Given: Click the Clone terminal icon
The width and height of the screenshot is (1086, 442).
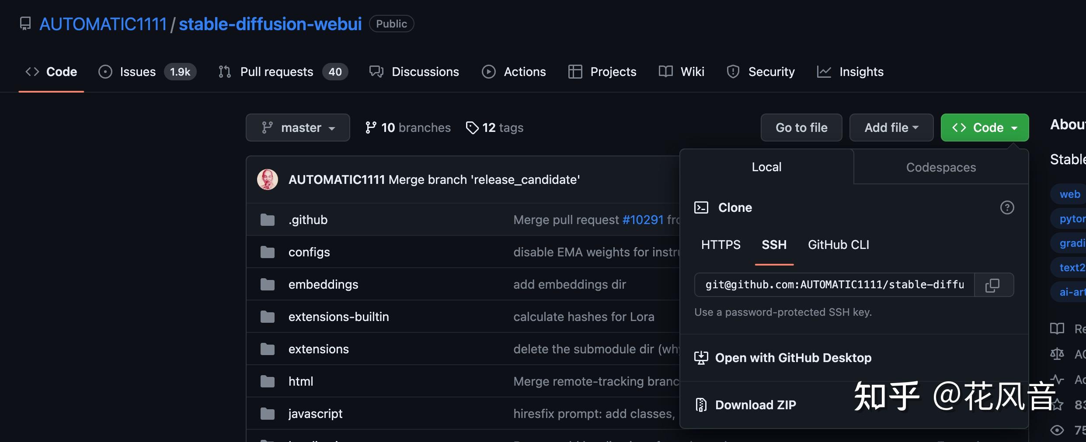Looking at the screenshot, I should [701, 207].
